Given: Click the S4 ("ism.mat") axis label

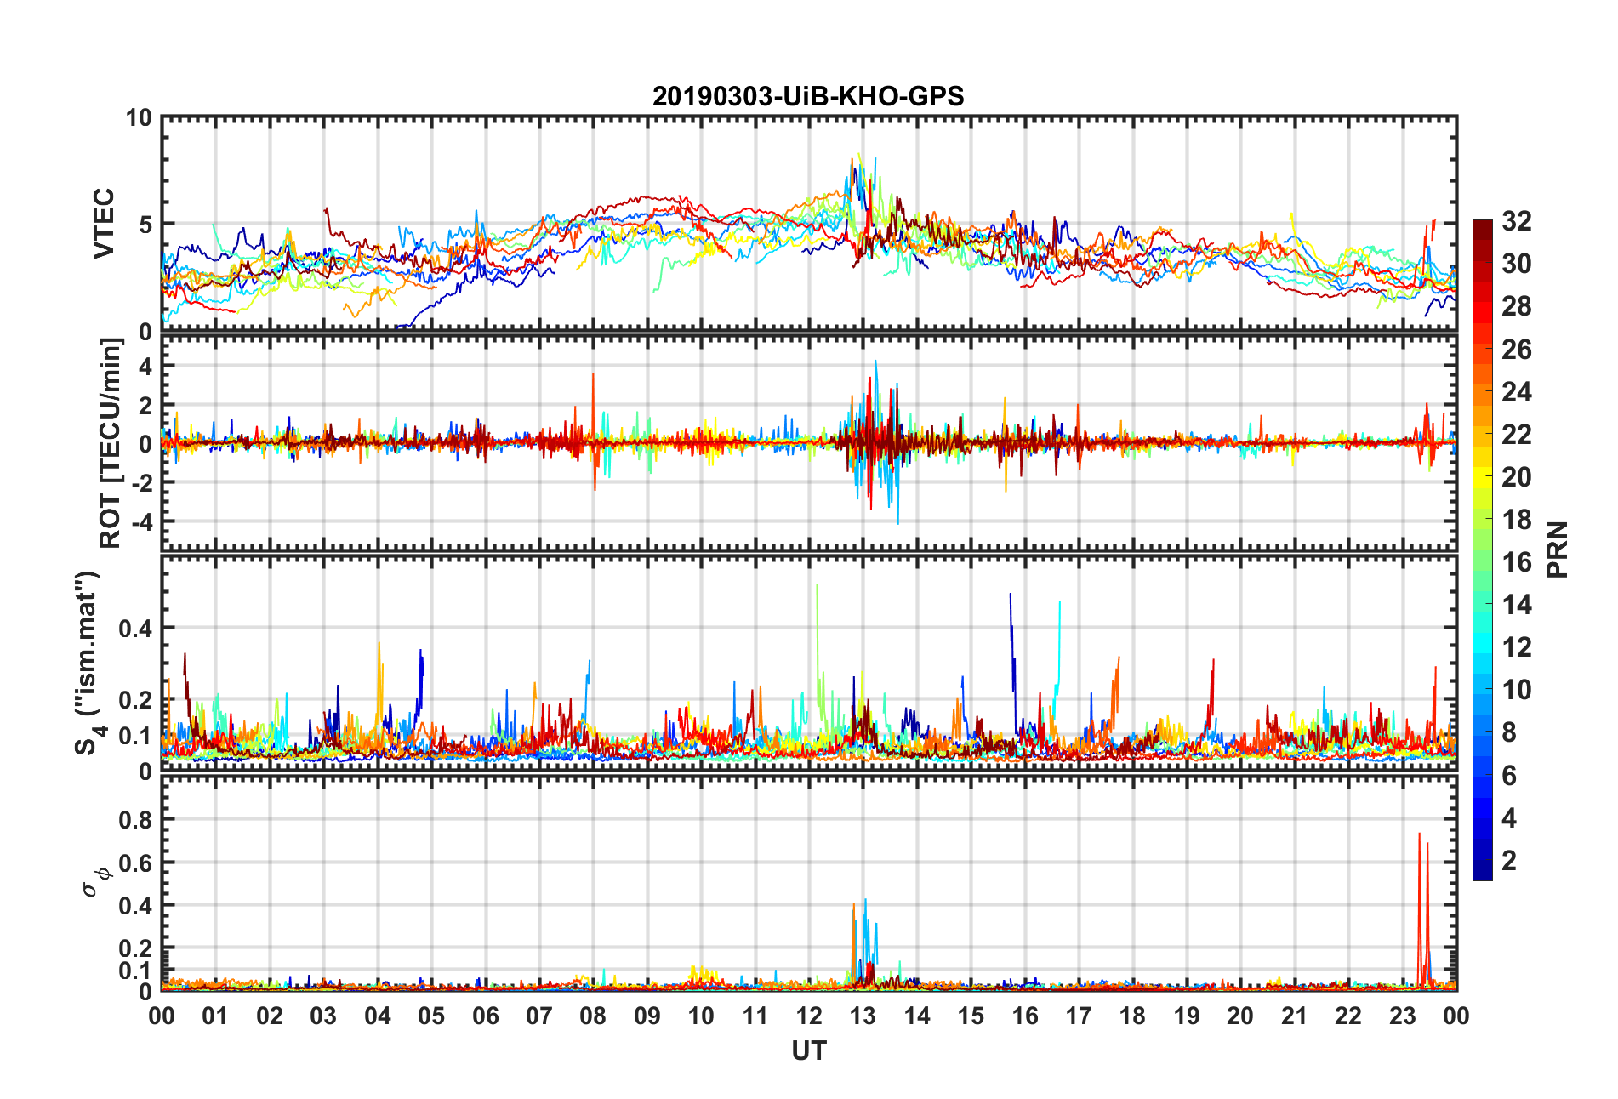Looking at the screenshot, I should tap(88, 663).
